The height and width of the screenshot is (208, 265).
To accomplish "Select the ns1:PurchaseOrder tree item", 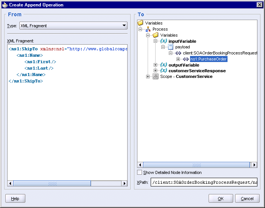I will [209, 59].
